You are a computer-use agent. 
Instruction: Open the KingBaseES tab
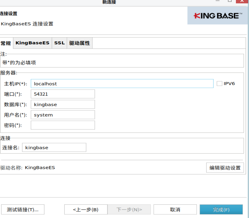(32, 43)
